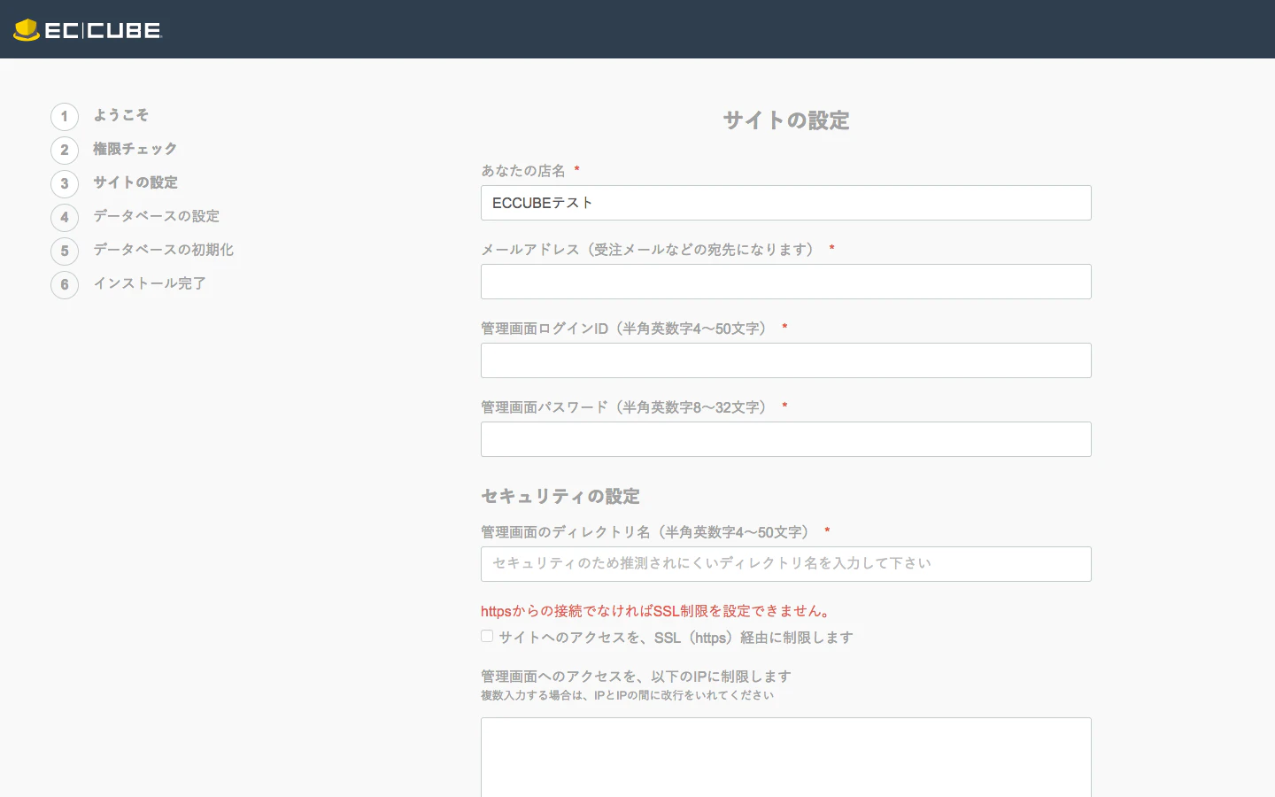Focus the shop name field containing ECCUBEテスト
The height and width of the screenshot is (797, 1275).
coord(786,203)
